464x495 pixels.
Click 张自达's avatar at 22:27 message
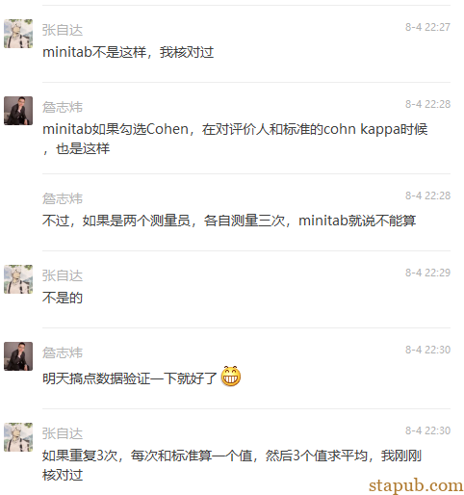click(18, 34)
